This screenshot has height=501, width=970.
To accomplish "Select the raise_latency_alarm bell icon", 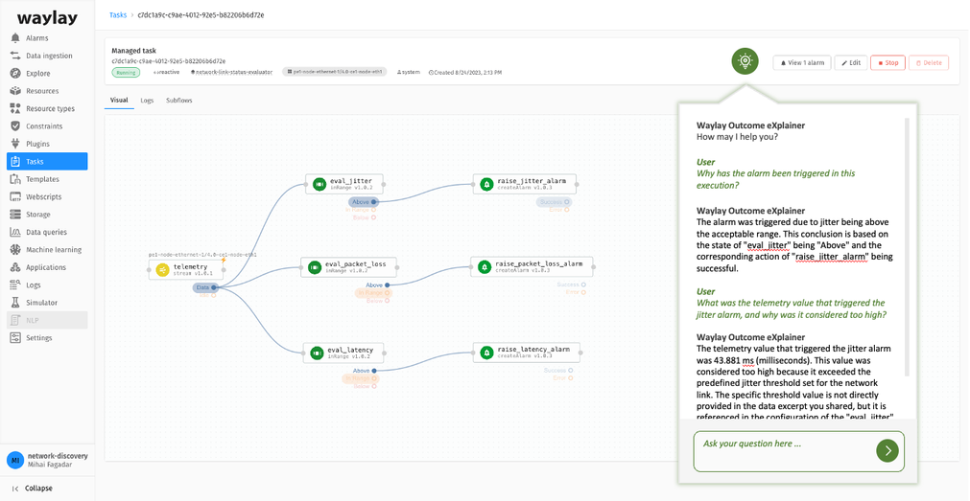I will [x=486, y=353].
